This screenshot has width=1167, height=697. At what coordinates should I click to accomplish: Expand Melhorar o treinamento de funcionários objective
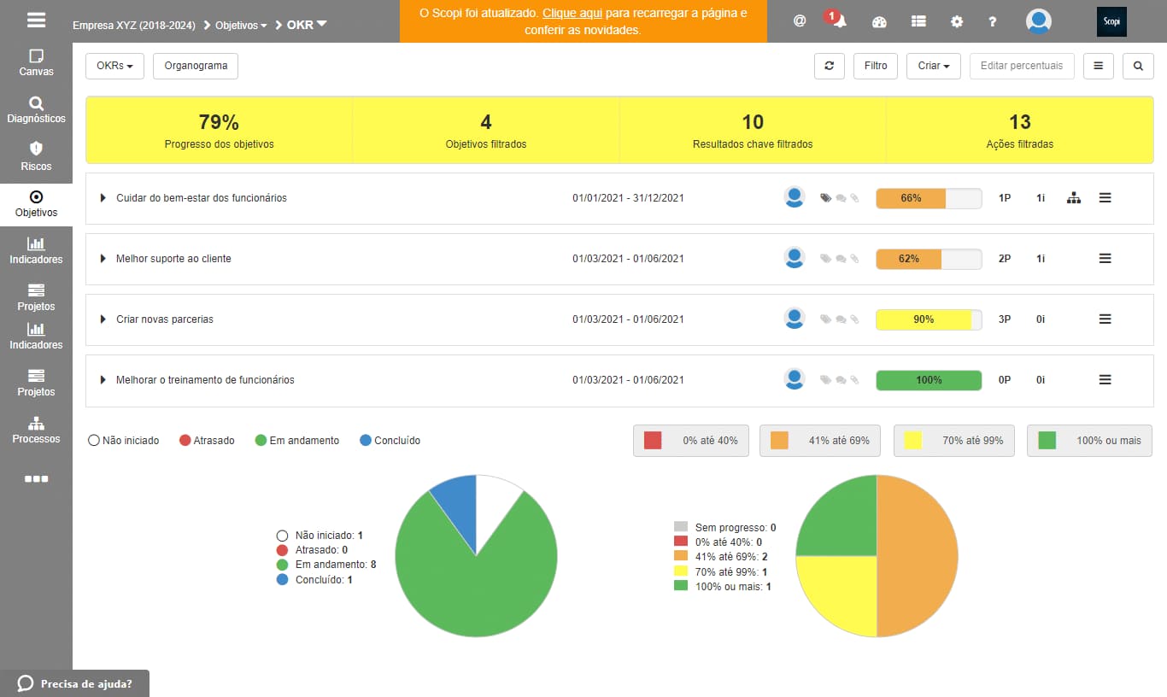point(103,380)
